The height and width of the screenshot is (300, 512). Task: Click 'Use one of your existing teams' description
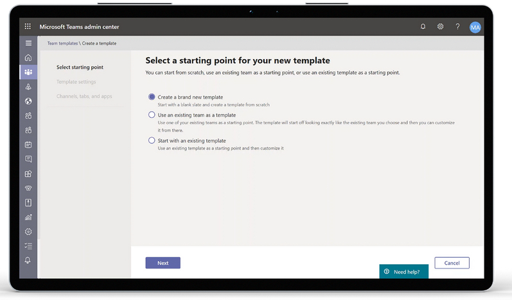[306, 126]
